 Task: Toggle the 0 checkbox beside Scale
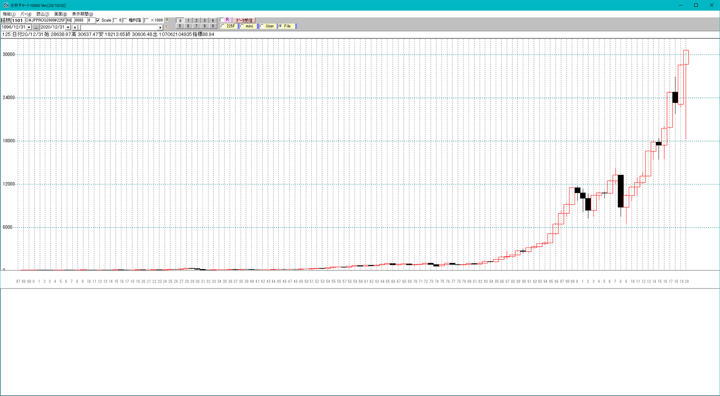(x=115, y=20)
